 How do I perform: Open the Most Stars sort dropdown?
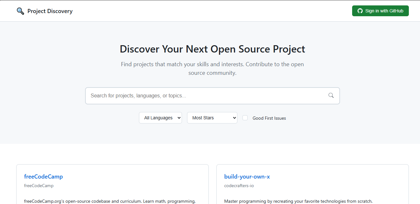coord(212,118)
